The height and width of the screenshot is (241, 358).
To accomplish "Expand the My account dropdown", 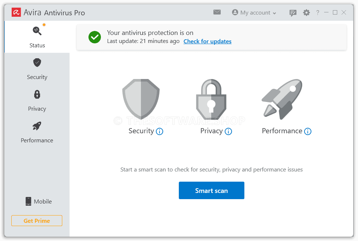I will pyautogui.click(x=254, y=12).
